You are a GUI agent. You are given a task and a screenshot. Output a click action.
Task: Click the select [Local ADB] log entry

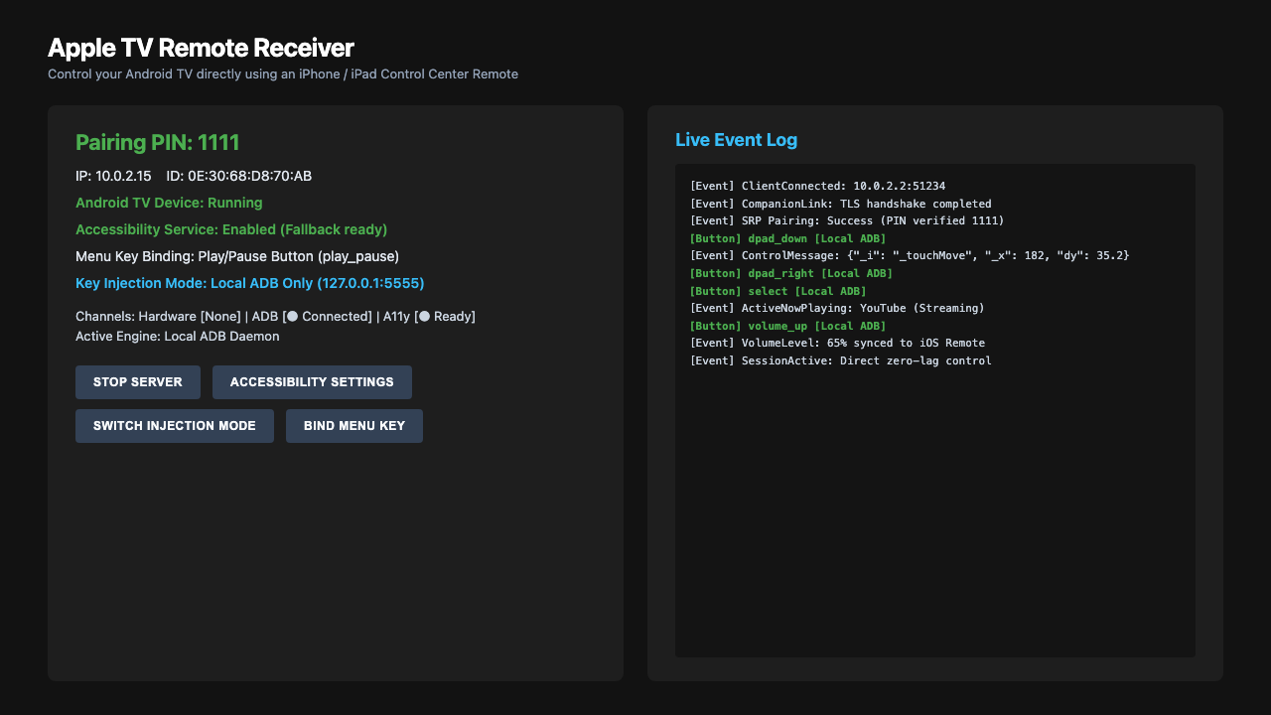(777, 291)
